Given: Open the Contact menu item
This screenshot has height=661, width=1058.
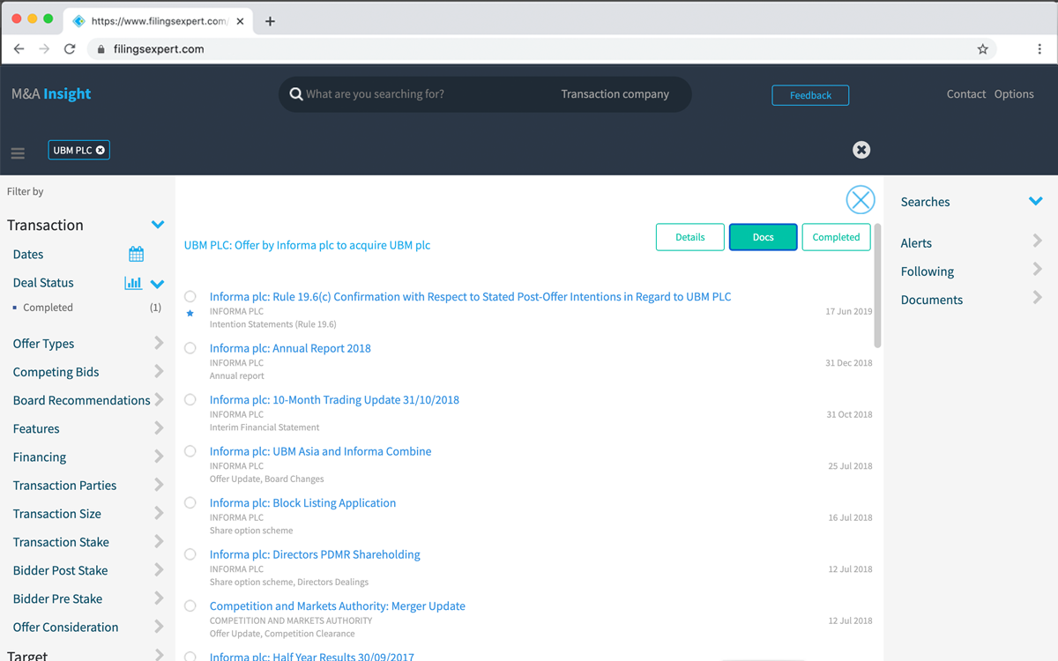Looking at the screenshot, I should coord(966,94).
